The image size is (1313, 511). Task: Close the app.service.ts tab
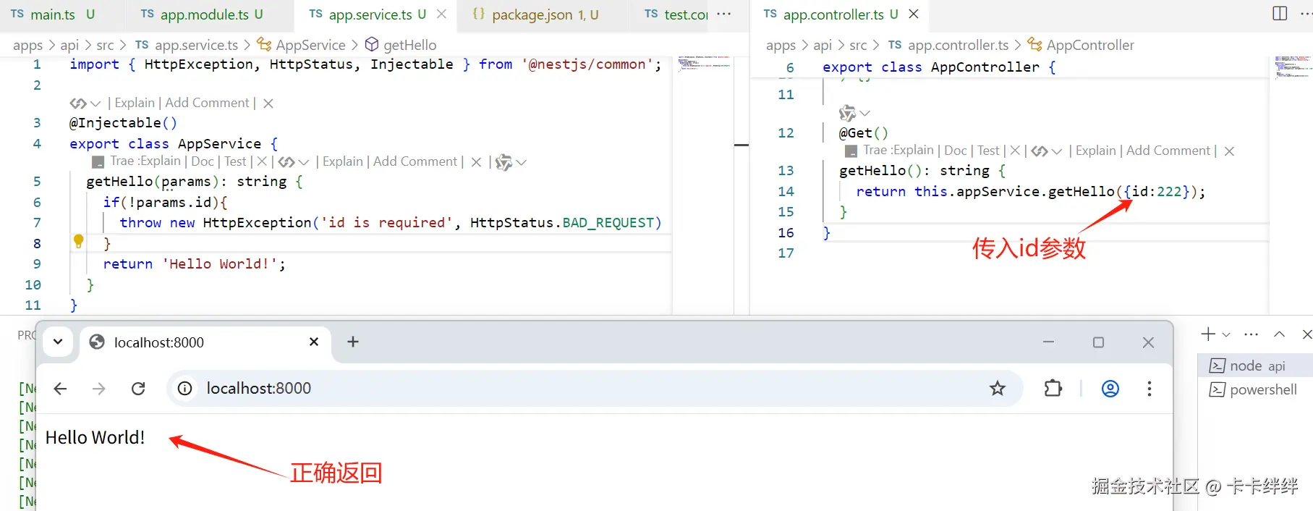[x=441, y=14]
